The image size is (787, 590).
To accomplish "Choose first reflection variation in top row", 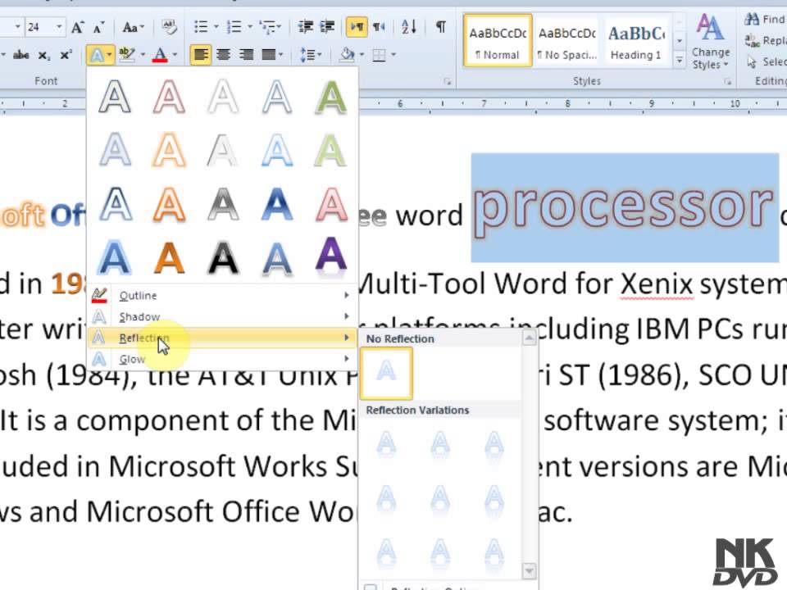I will 386,443.
